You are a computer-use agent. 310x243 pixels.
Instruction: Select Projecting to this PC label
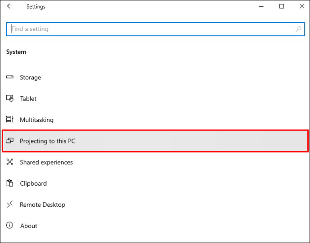tap(47, 141)
